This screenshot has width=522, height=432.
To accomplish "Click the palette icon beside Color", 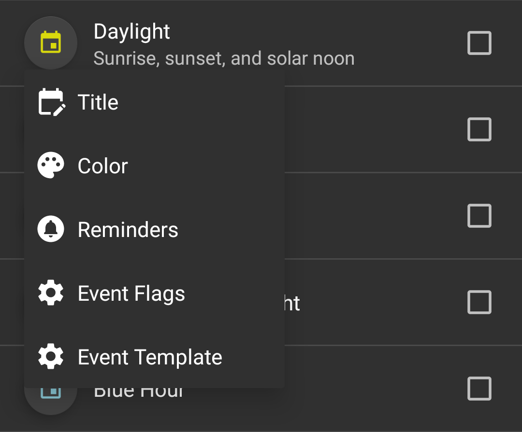I will tap(51, 166).
